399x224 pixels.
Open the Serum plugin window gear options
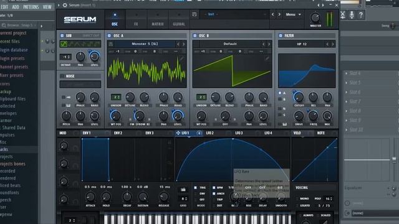click(x=65, y=5)
